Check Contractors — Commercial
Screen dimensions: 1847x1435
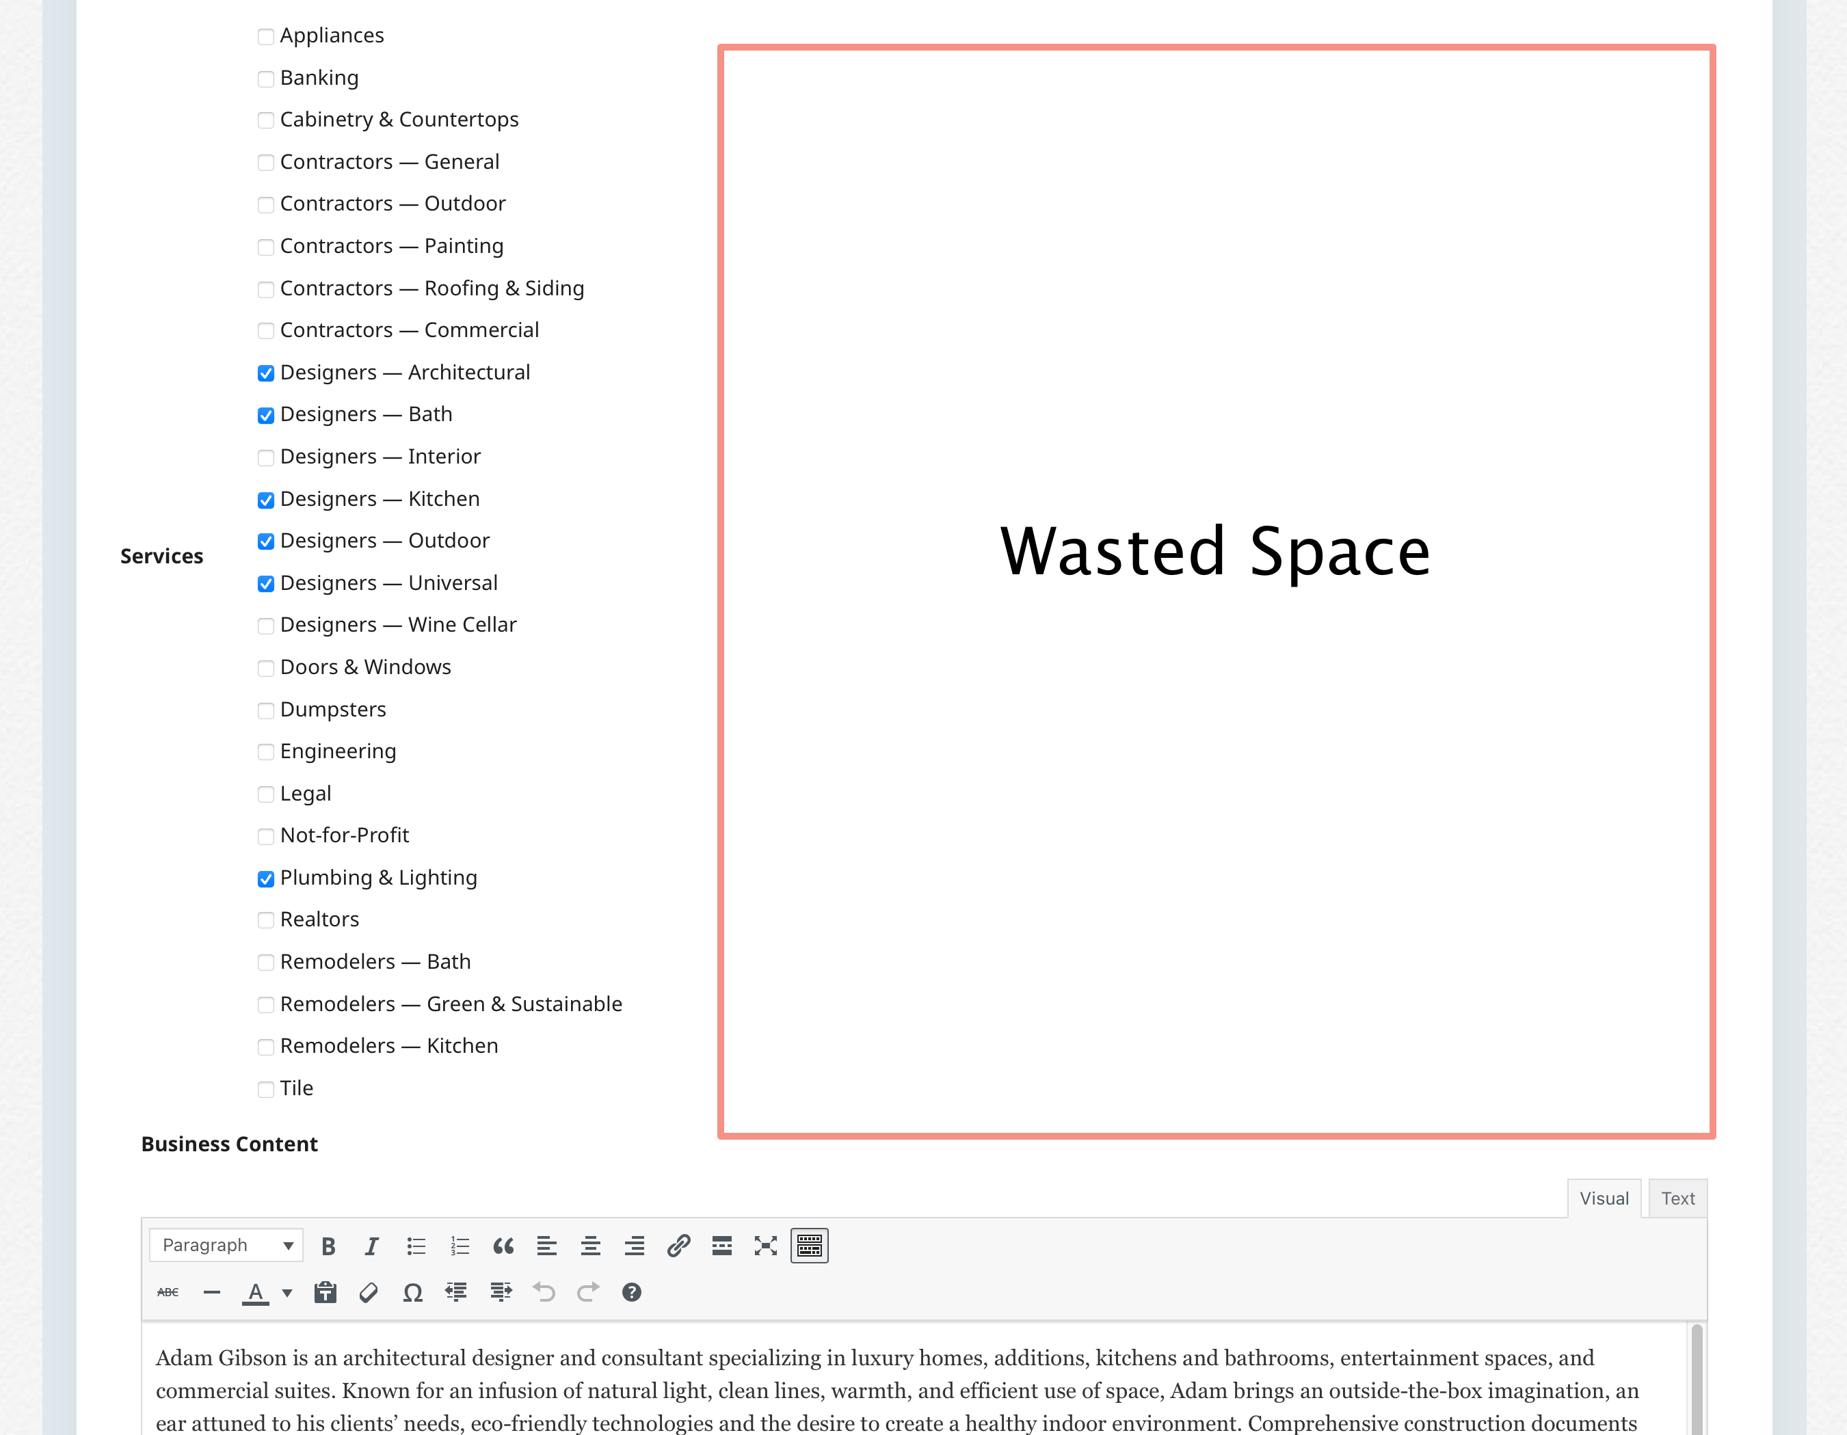pyautogui.click(x=265, y=331)
